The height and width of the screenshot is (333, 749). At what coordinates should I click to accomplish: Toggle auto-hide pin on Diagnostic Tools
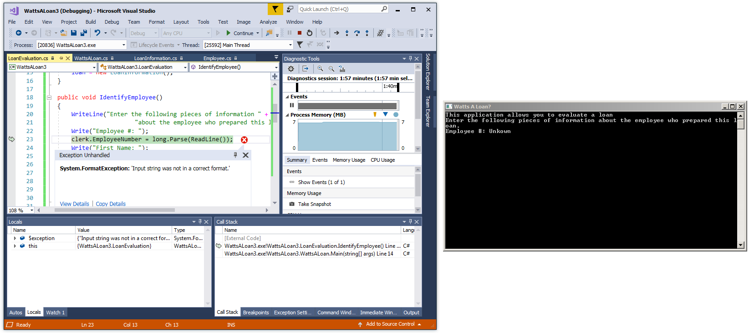[410, 59]
